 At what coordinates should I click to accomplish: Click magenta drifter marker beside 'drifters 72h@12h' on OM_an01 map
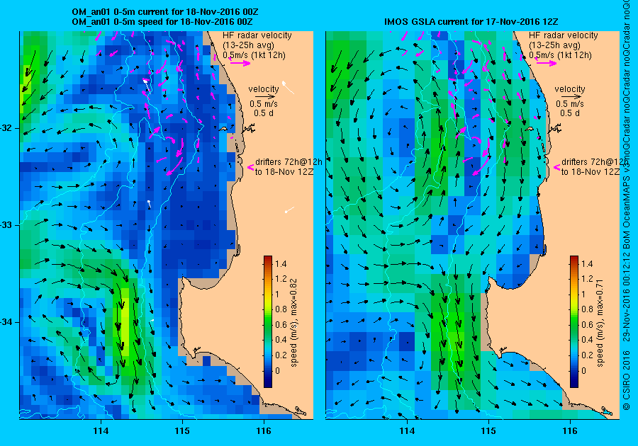coord(251,167)
